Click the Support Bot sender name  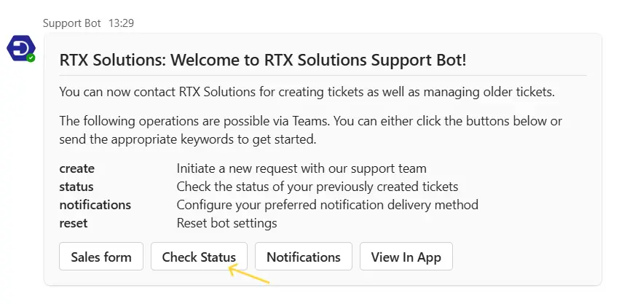click(x=71, y=23)
